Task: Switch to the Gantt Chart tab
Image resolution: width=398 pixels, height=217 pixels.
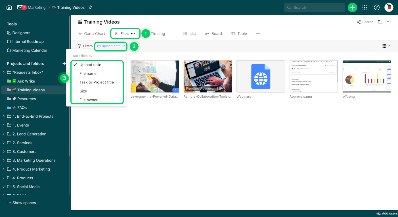Action: coord(92,33)
